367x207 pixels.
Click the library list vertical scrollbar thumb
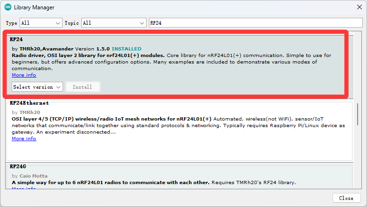click(357, 114)
